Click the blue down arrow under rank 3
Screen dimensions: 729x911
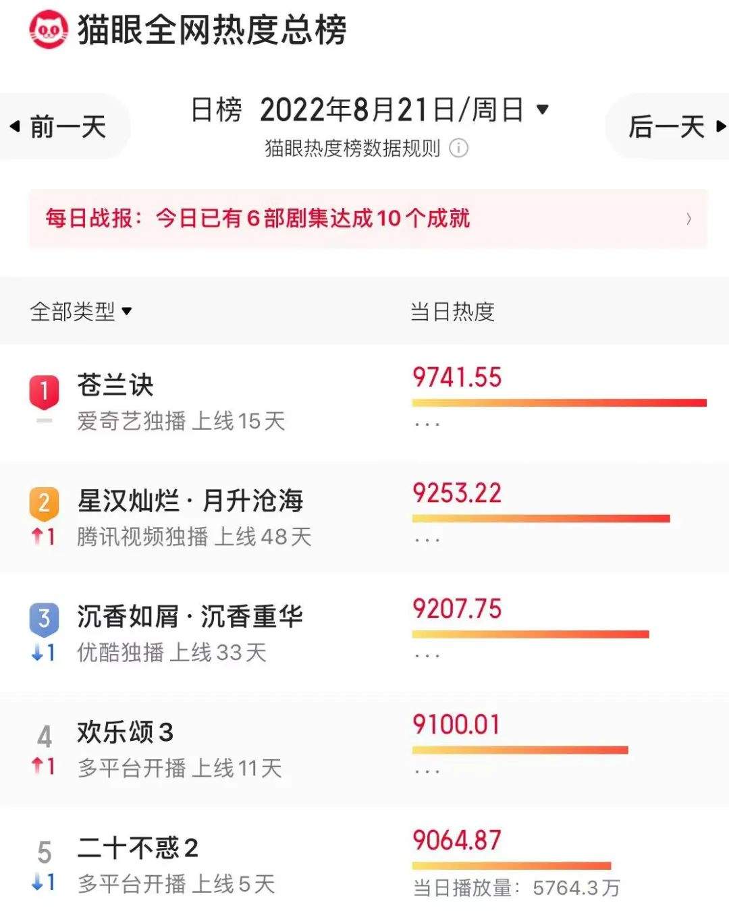tap(37, 653)
